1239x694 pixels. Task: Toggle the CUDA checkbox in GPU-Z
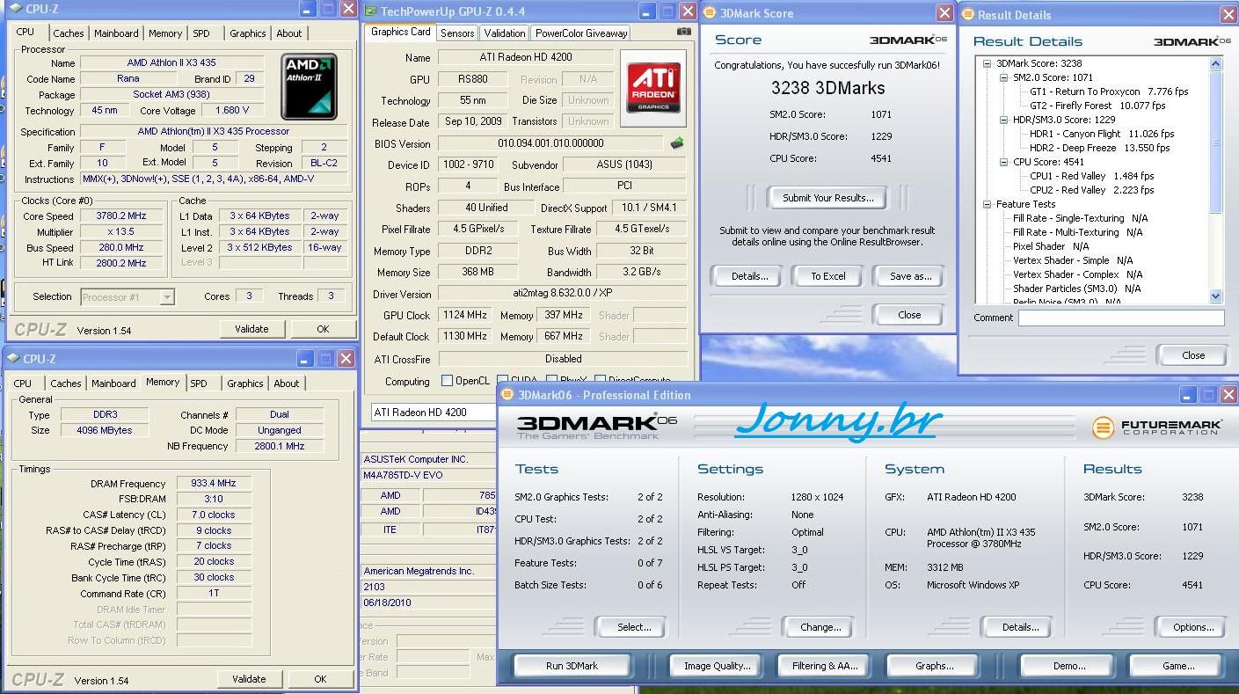(503, 381)
